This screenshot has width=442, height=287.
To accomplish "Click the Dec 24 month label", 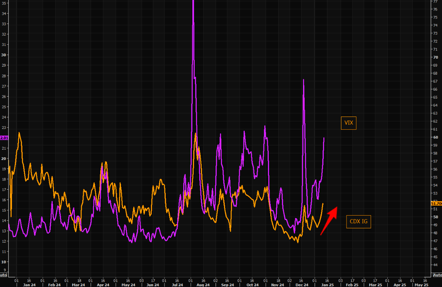I will (x=302, y=285).
